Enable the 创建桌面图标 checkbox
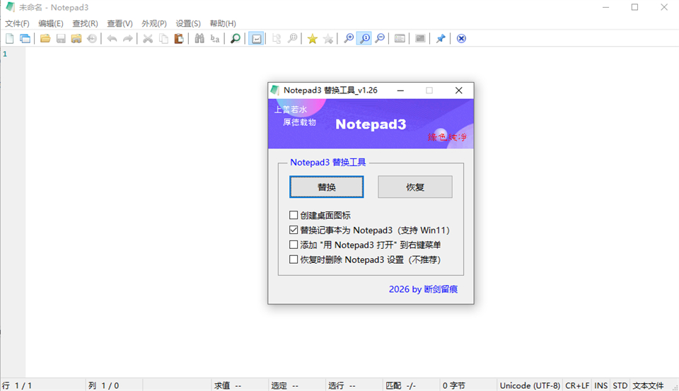Image resolution: width=679 pixels, height=391 pixels. pos(294,216)
